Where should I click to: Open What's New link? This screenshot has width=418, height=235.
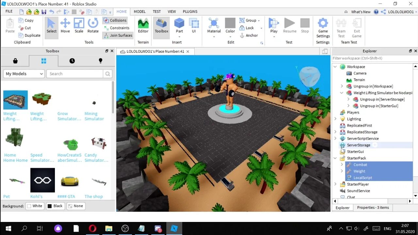coord(361,12)
